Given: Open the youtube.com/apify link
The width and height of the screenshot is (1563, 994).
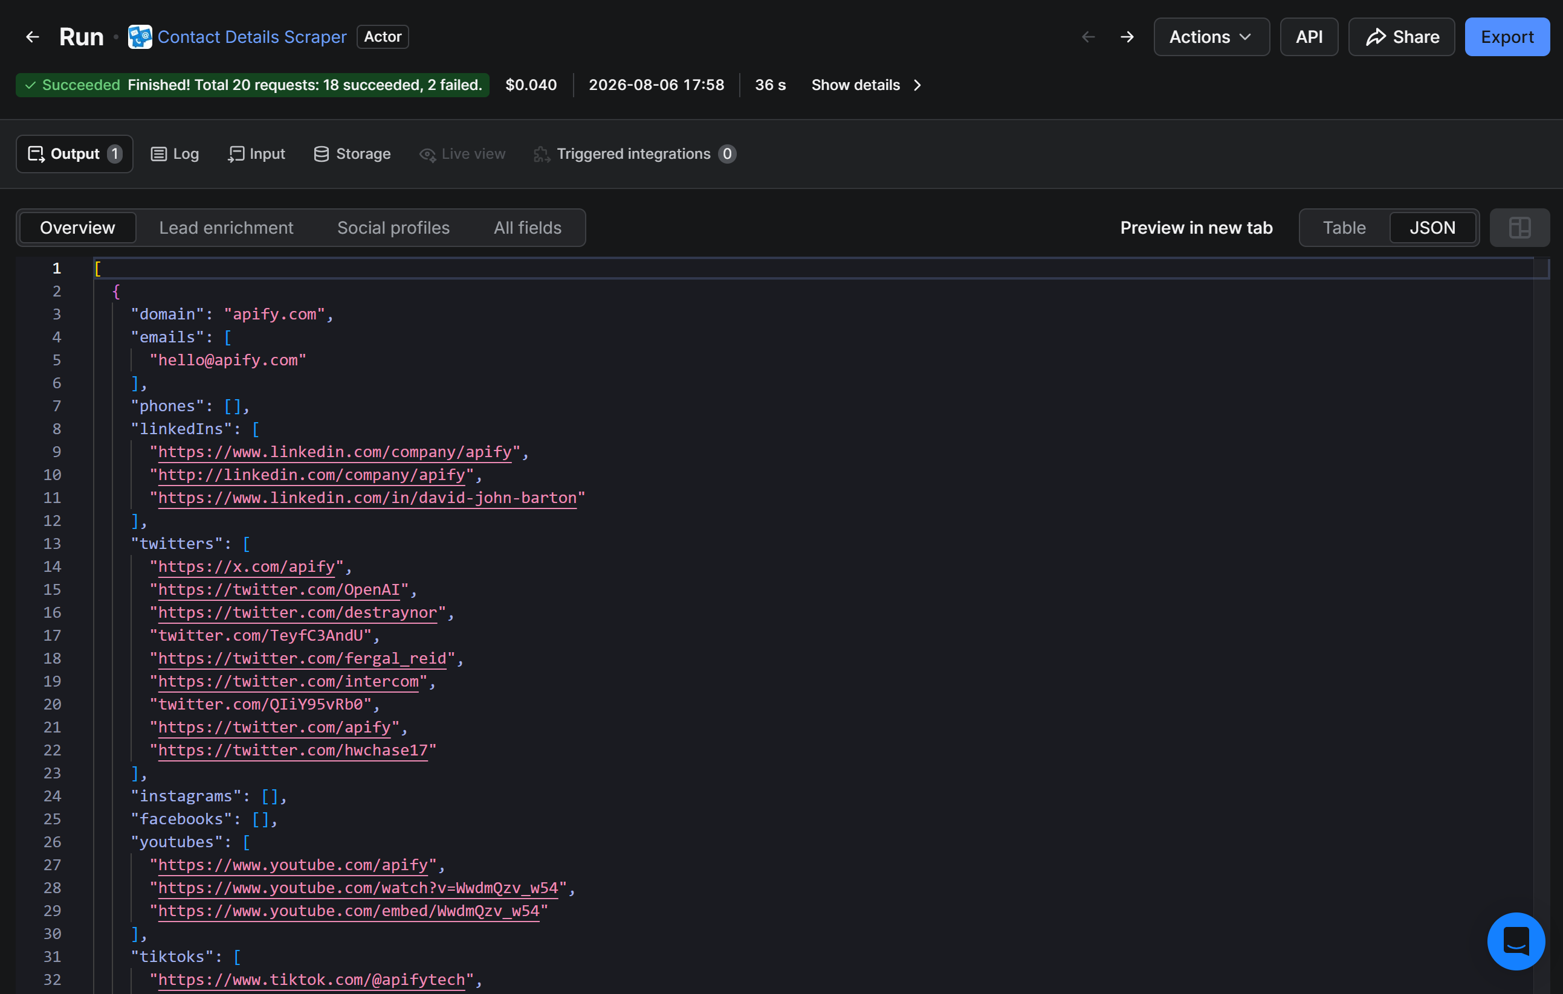Looking at the screenshot, I should (293, 865).
